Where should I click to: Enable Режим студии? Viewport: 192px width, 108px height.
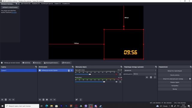coord(175,82)
